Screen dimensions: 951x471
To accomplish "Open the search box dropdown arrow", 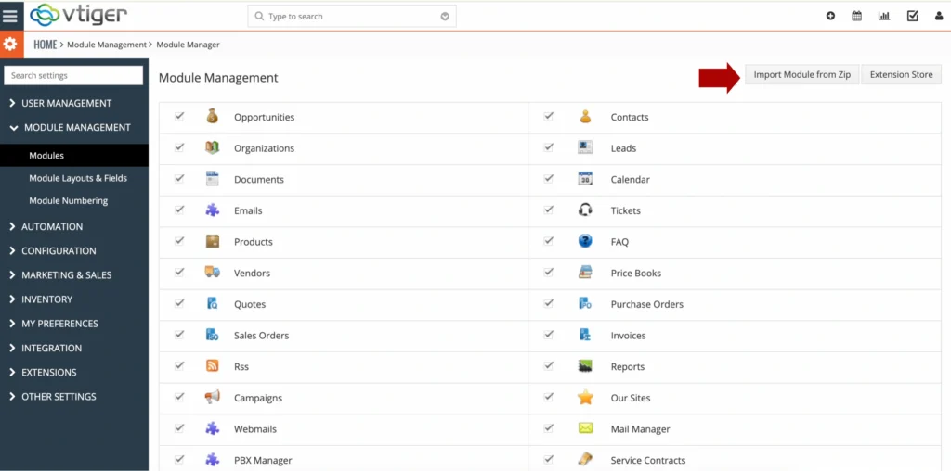I will pyautogui.click(x=445, y=17).
